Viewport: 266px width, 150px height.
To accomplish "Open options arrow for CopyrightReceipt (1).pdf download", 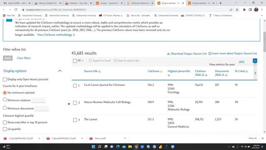I will coord(82,138).
